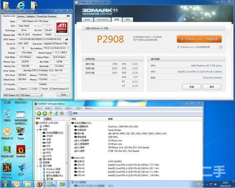The width and height of the screenshot is (235, 188).
Task: Click the Up arrow icon in EVEREST toolbar
Action: tap(50, 114)
